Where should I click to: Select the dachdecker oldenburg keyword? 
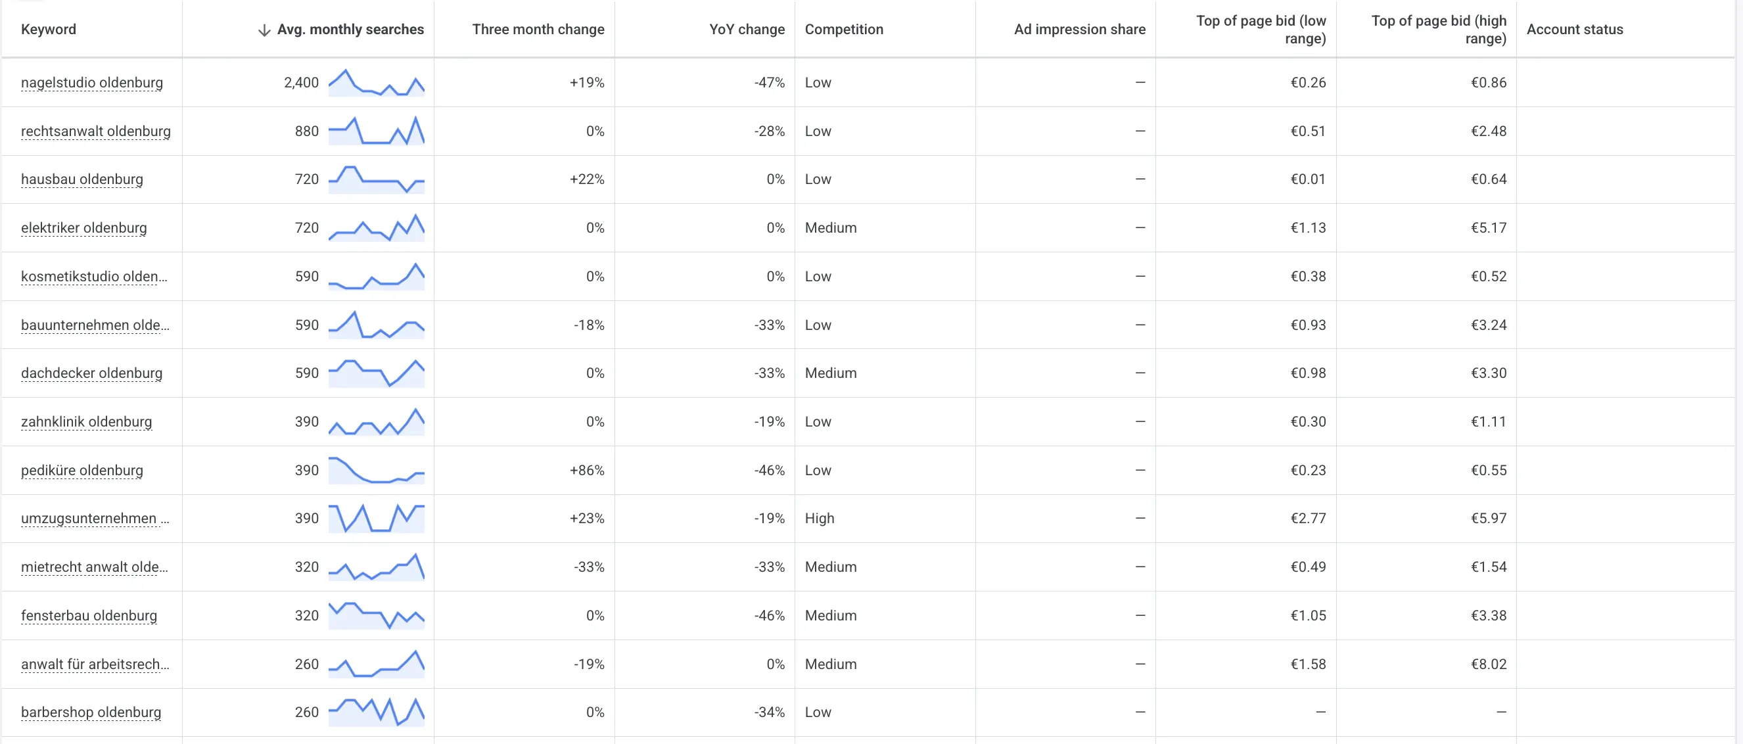(92, 373)
